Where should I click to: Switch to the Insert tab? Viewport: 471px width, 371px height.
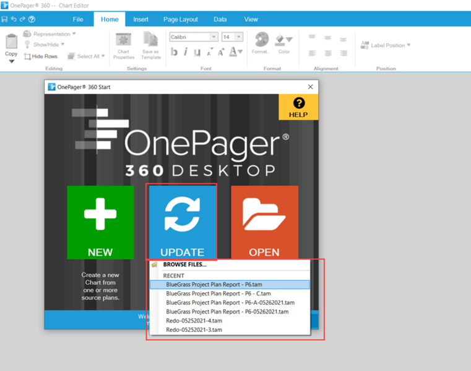(x=140, y=19)
